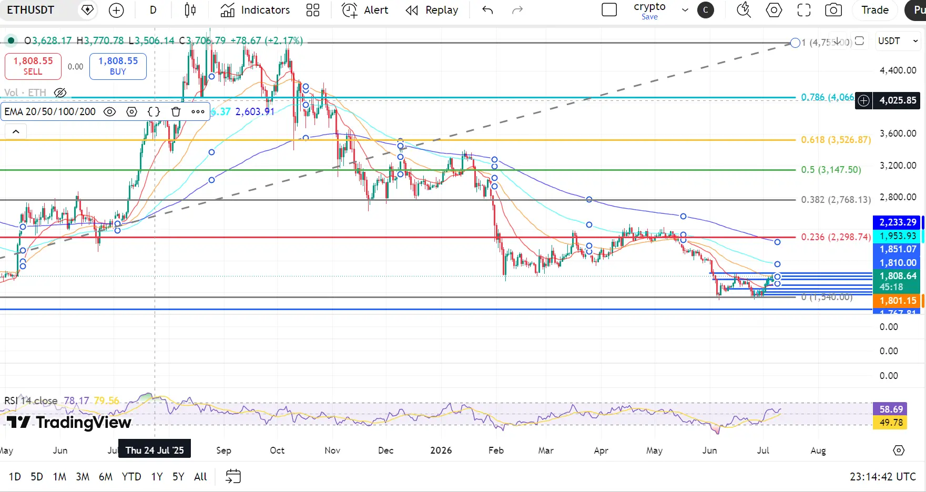
Task: Open the Indicators menu button
Action: coord(255,10)
